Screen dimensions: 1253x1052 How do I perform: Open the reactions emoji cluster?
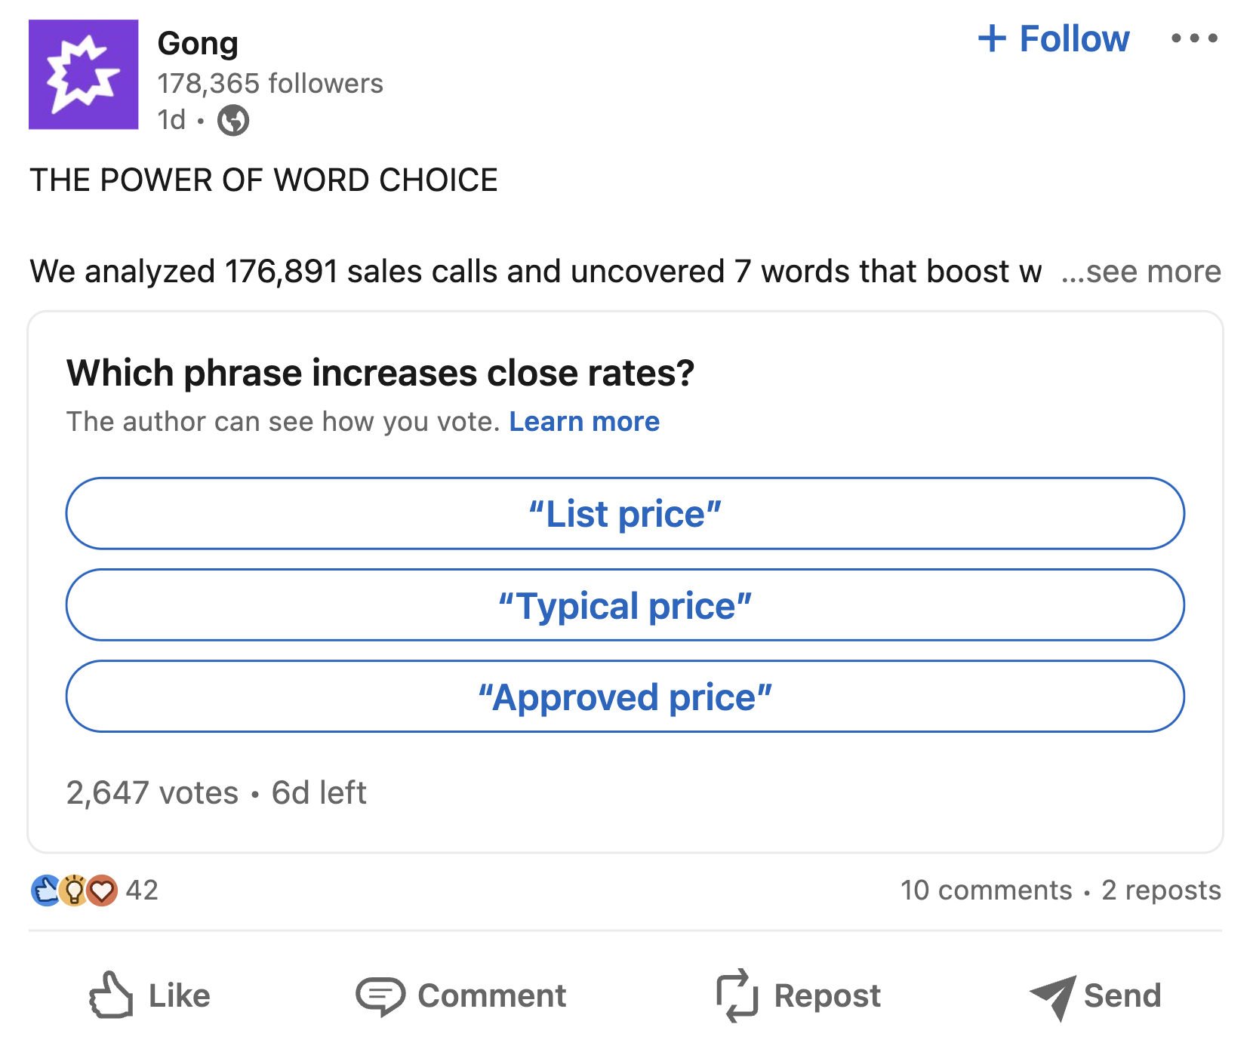(x=74, y=891)
